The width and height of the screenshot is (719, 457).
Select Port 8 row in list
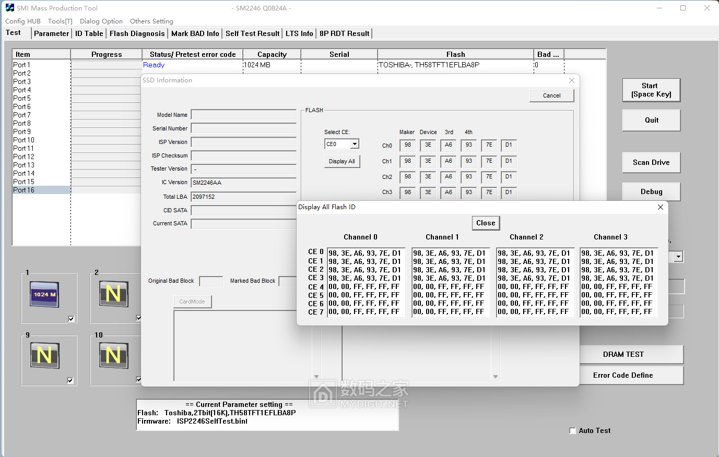41,123
